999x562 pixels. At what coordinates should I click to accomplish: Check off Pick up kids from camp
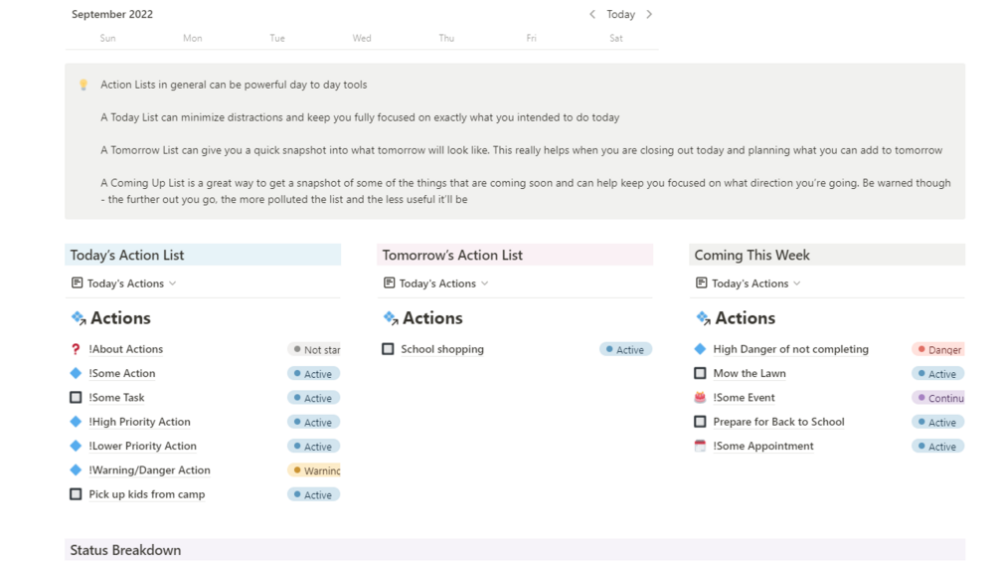click(x=76, y=494)
